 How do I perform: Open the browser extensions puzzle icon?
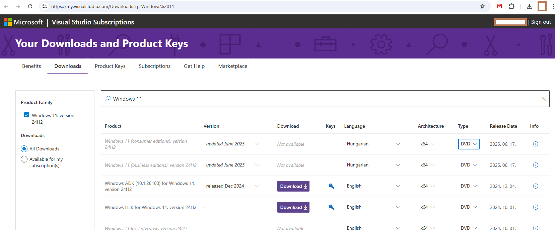coord(511,6)
